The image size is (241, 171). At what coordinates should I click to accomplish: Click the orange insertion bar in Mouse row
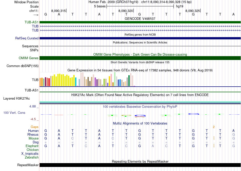[x=214, y=138]
